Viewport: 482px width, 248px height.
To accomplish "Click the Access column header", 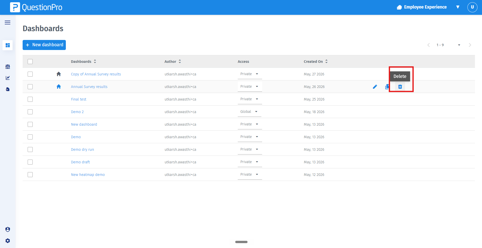I will pyautogui.click(x=243, y=62).
